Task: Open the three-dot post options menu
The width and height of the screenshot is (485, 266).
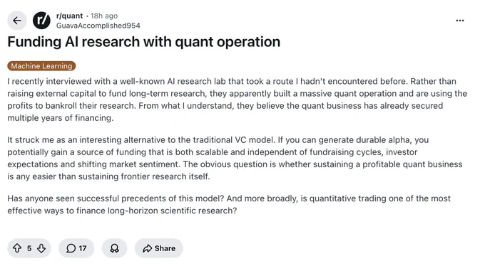Action: click(460, 21)
